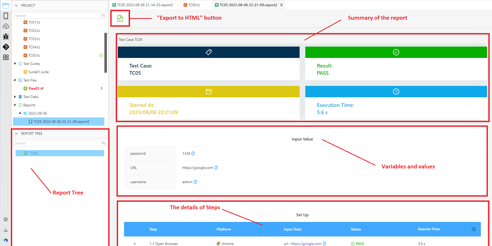Expand the Test Data tree node
Image resolution: width=492 pixels, height=246 pixels.
15,97
